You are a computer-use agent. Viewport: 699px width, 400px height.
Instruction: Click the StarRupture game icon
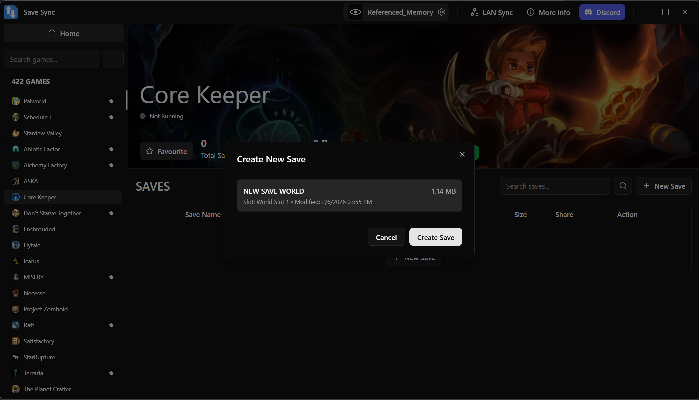16,357
